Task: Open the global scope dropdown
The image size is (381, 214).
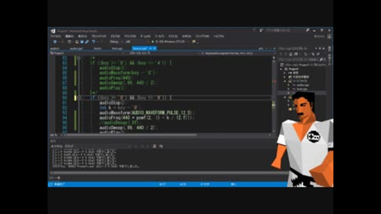Action: [x=163, y=53]
